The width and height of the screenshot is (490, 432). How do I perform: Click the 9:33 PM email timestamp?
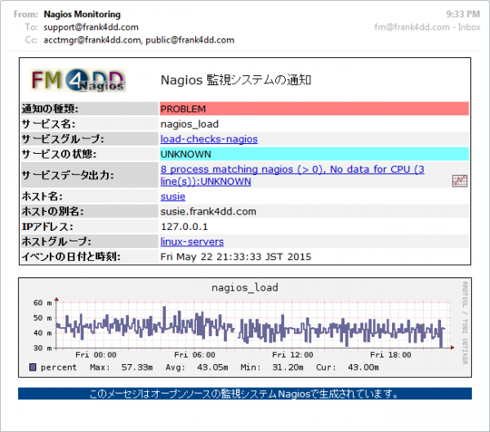pyautogui.click(x=463, y=14)
